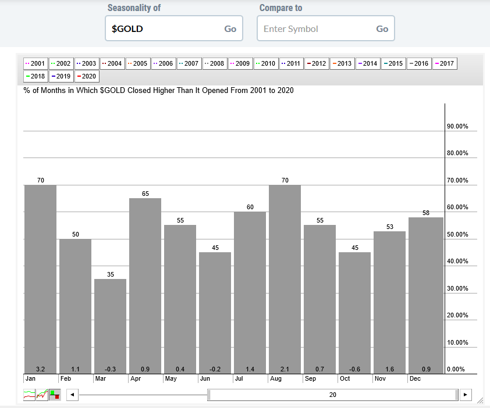Enable the 2005 year legend item

click(138, 64)
